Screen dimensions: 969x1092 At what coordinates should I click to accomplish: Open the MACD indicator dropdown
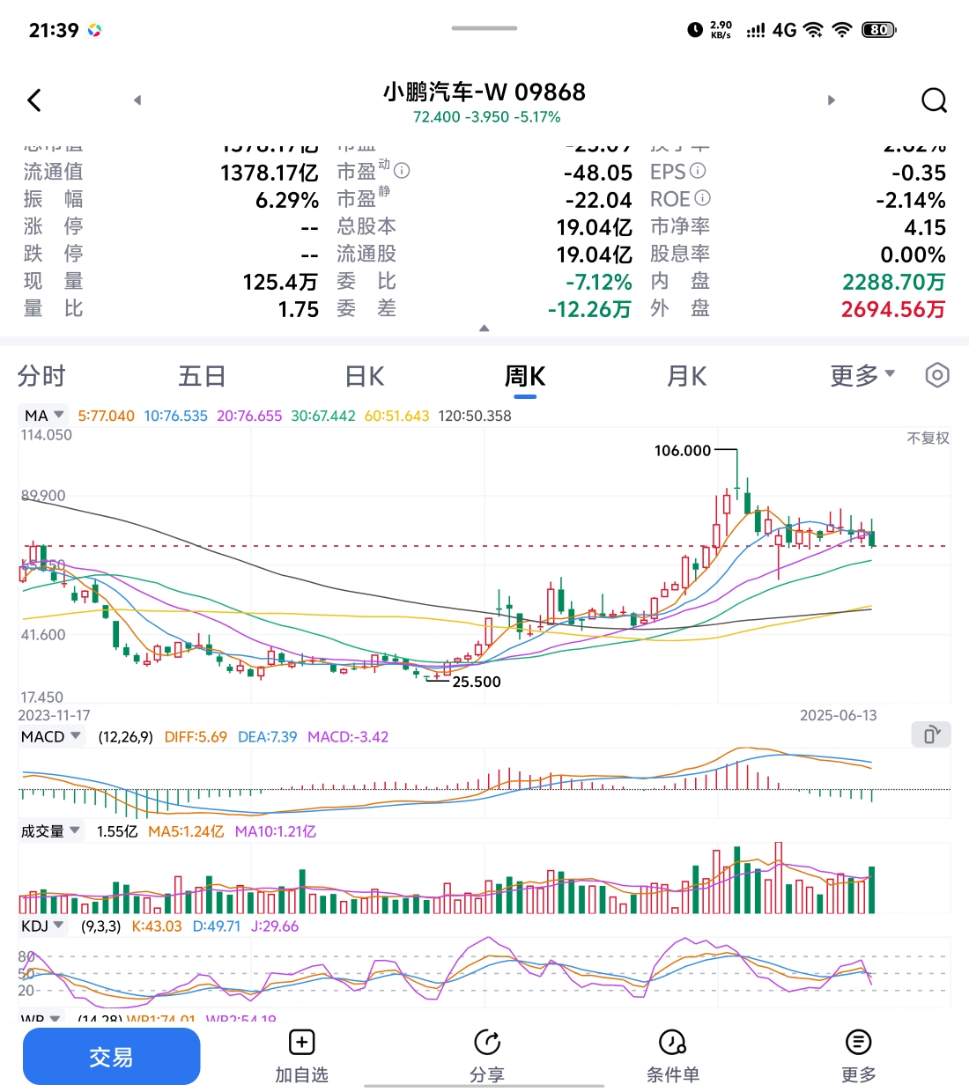point(51,736)
